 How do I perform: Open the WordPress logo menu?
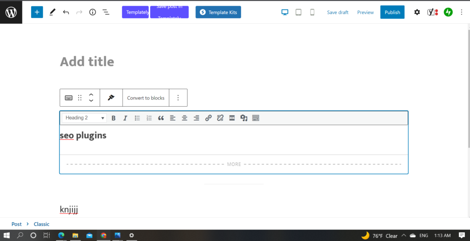click(11, 12)
